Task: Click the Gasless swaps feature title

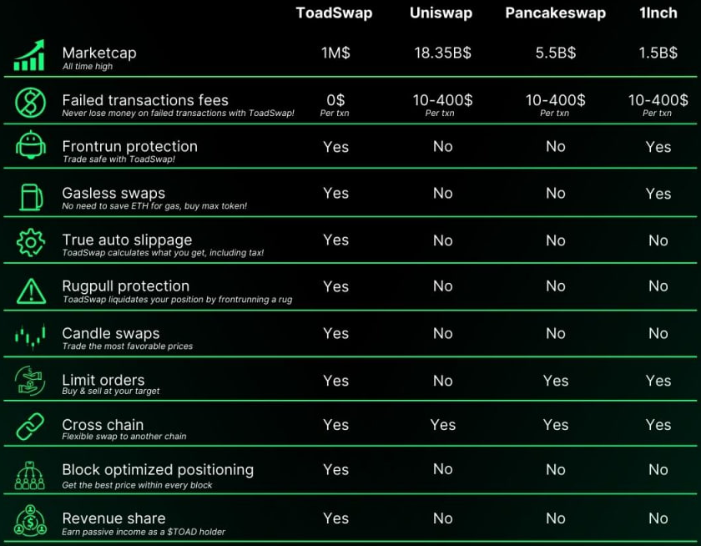Action: click(113, 193)
